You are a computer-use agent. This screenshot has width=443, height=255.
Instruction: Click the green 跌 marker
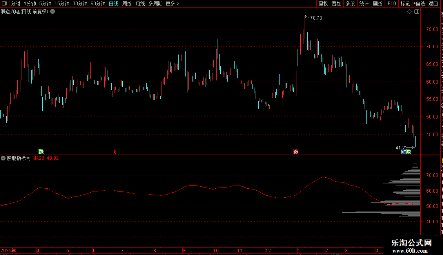click(x=41, y=151)
